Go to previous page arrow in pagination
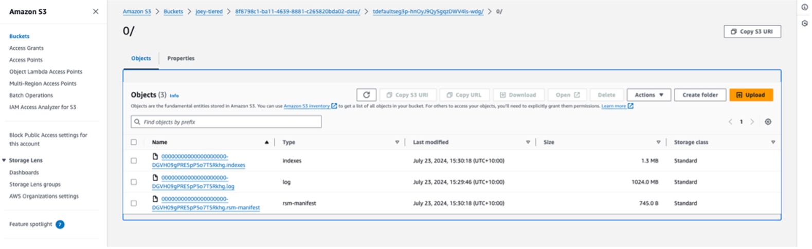The image size is (812, 249). coord(730,122)
